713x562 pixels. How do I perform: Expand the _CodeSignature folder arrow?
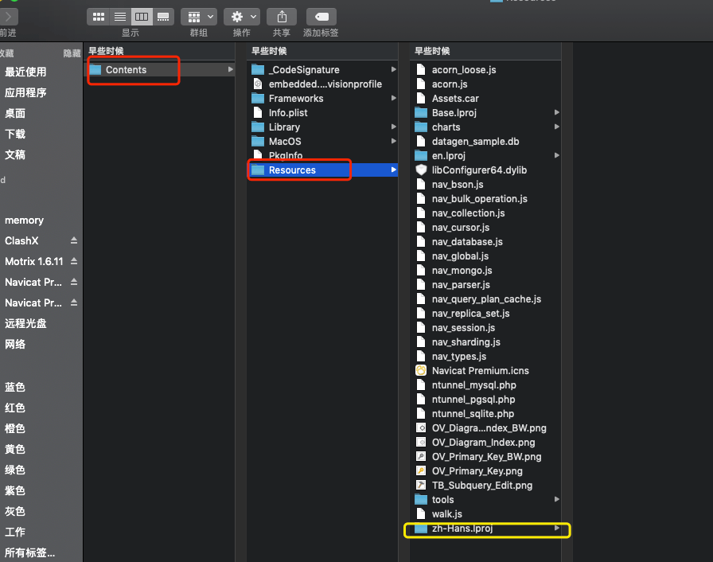393,69
